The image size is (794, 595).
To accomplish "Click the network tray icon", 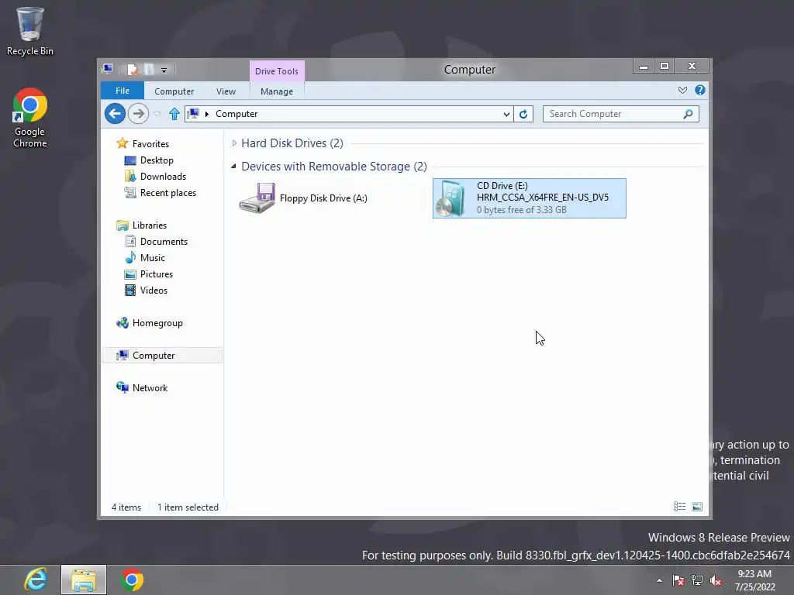I will [x=697, y=580].
